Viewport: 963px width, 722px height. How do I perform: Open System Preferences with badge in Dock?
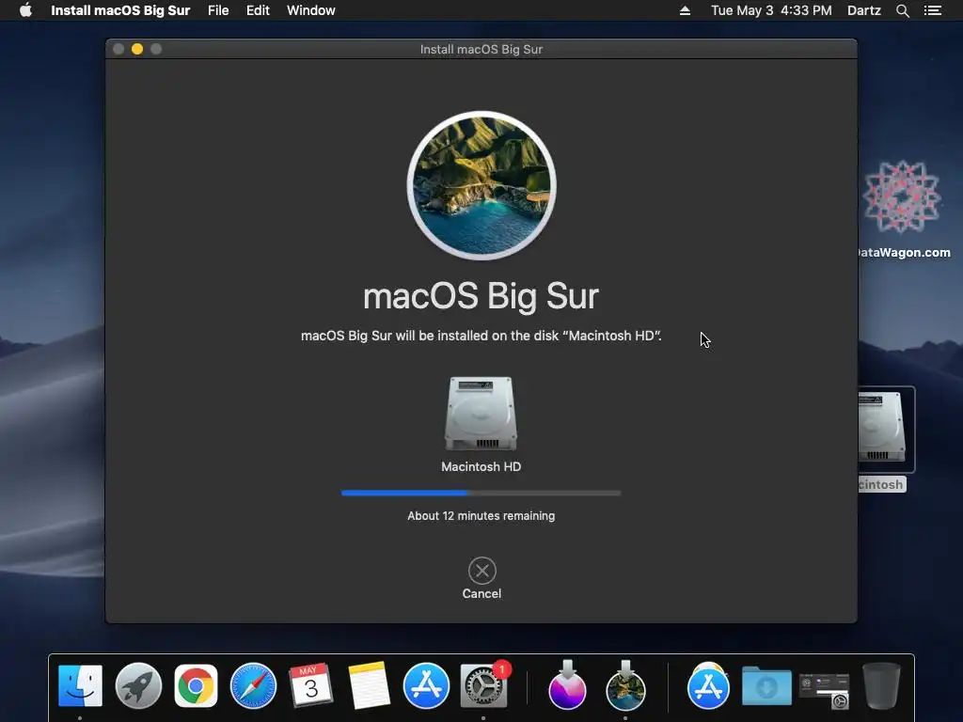[x=484, y=685]
